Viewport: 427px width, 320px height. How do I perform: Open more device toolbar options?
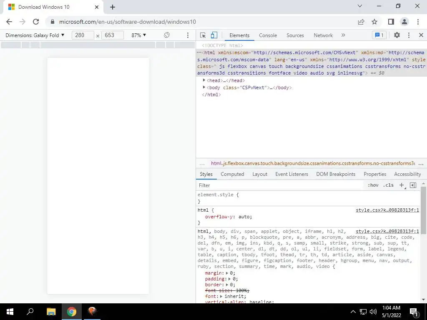point(188,35)
